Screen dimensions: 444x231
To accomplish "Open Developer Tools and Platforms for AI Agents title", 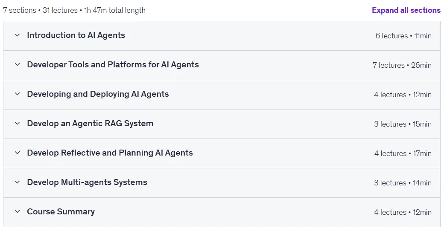I will (x=113, y=65).
